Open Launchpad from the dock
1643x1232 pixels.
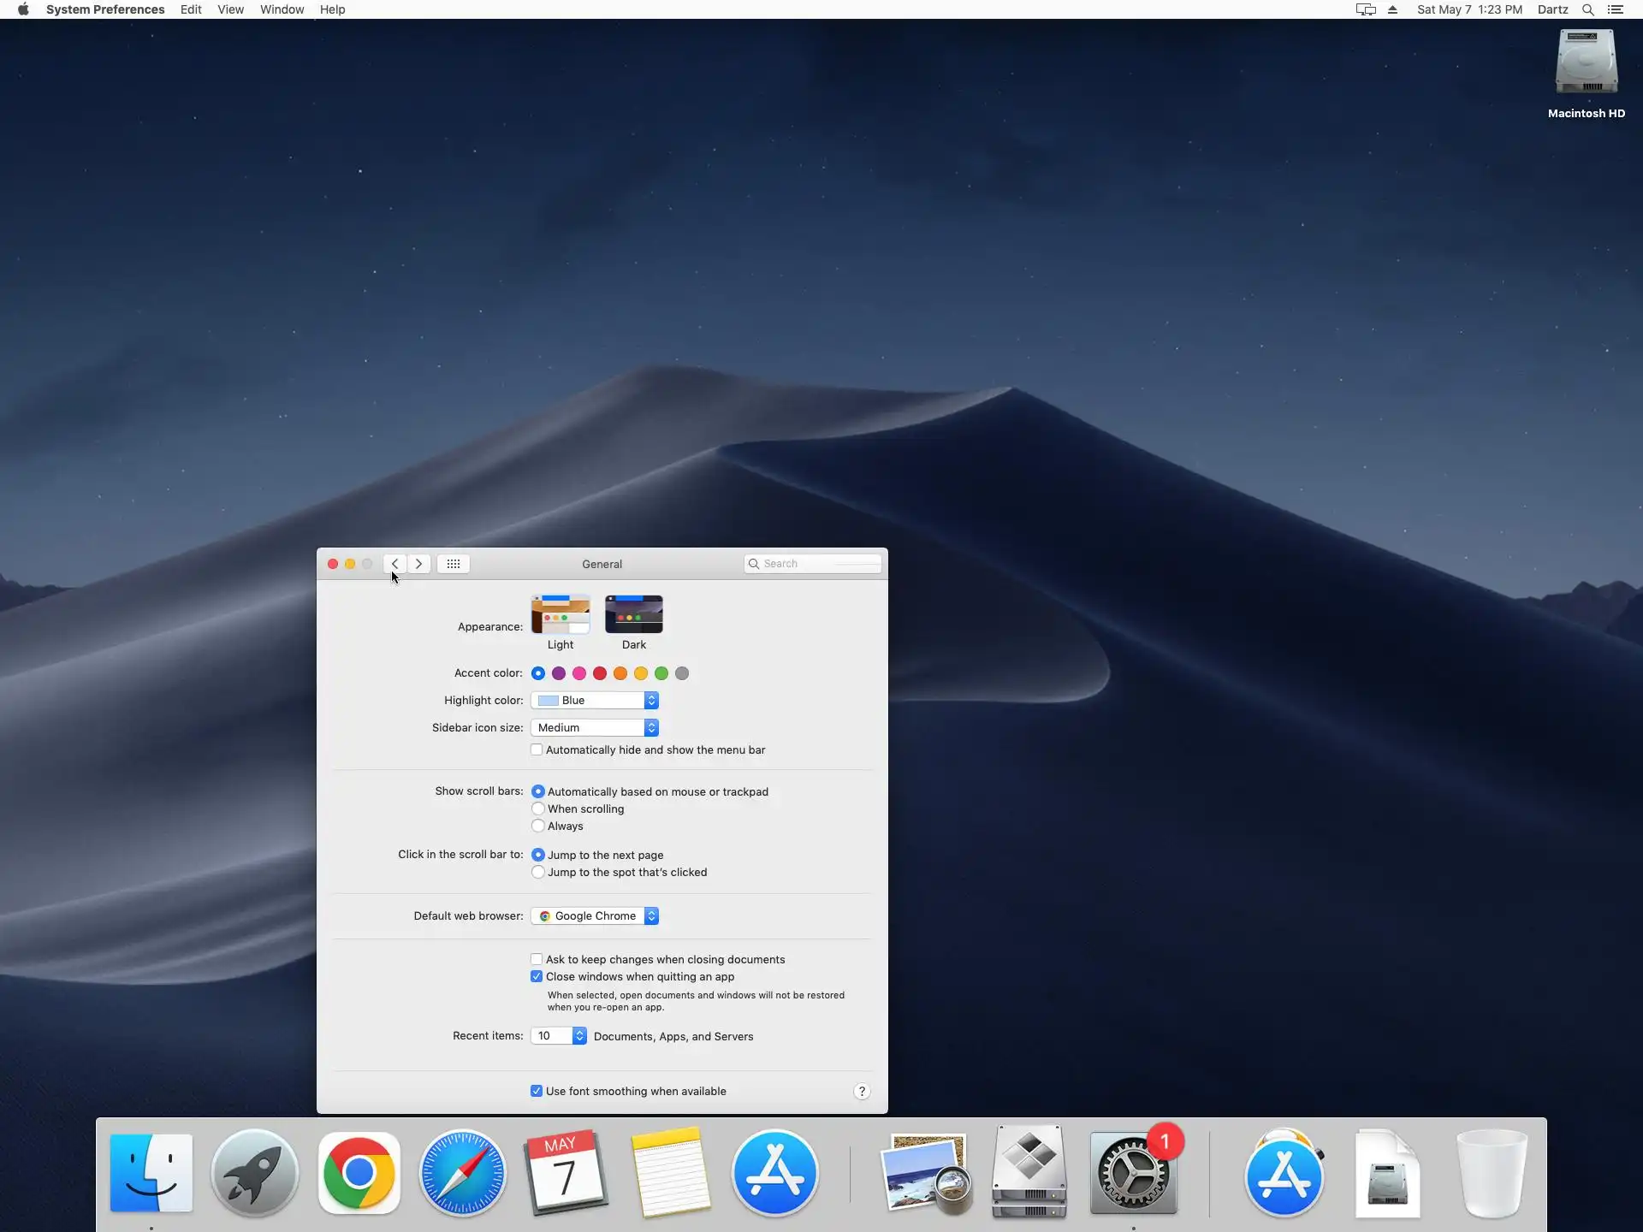coord(254,1172)
